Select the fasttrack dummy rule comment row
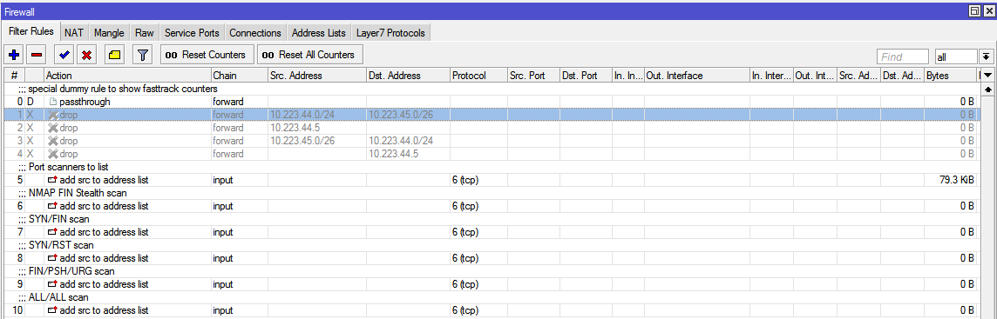997x319 pixels. [492, 89]
